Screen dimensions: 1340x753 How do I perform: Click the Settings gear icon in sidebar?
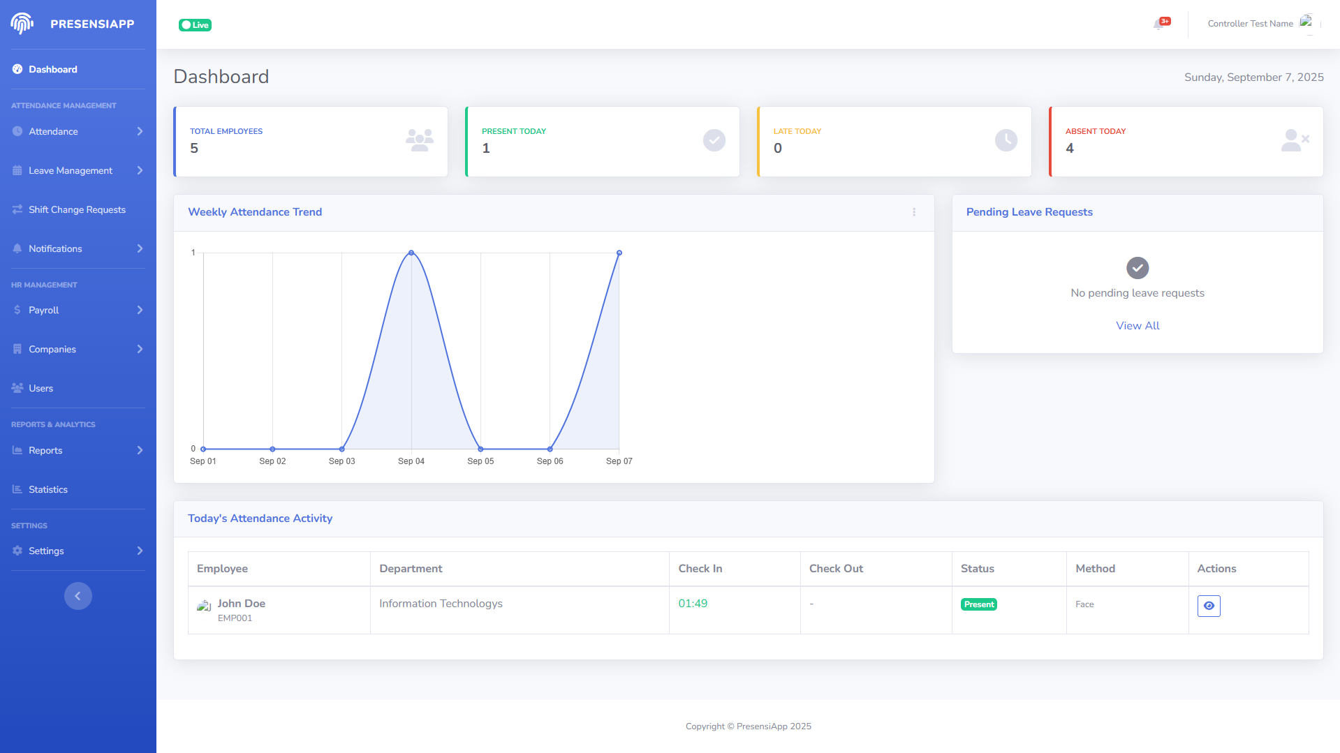[17, 551]
